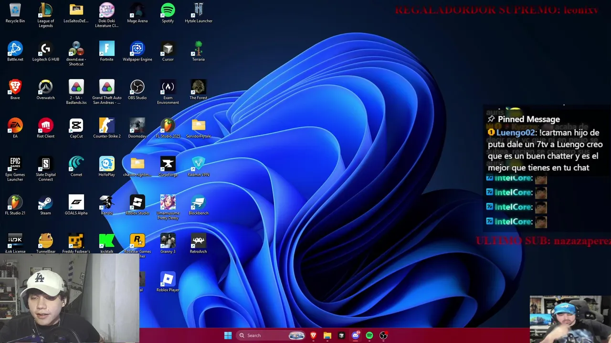
Task: Switch to Cursor cube icon in taskbar
Action: (341, 335)
